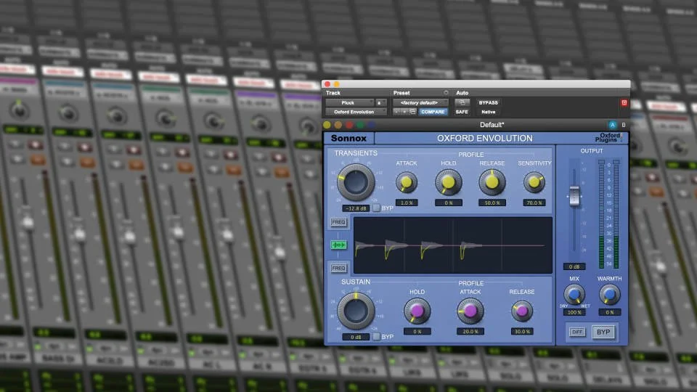The image size is (697, 392).
Task: Click the orange color dot in preset bar
Action: [x=338, y=125]
